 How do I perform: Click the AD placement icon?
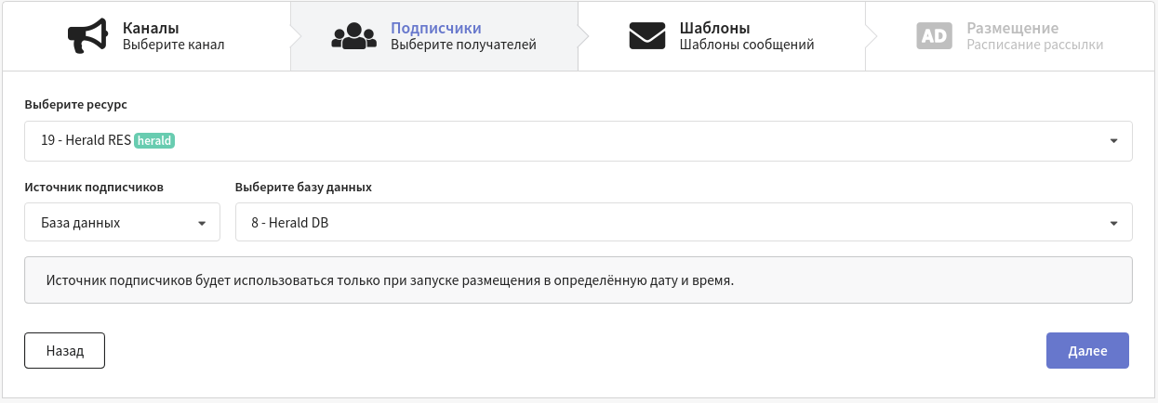tap(935, 36)
